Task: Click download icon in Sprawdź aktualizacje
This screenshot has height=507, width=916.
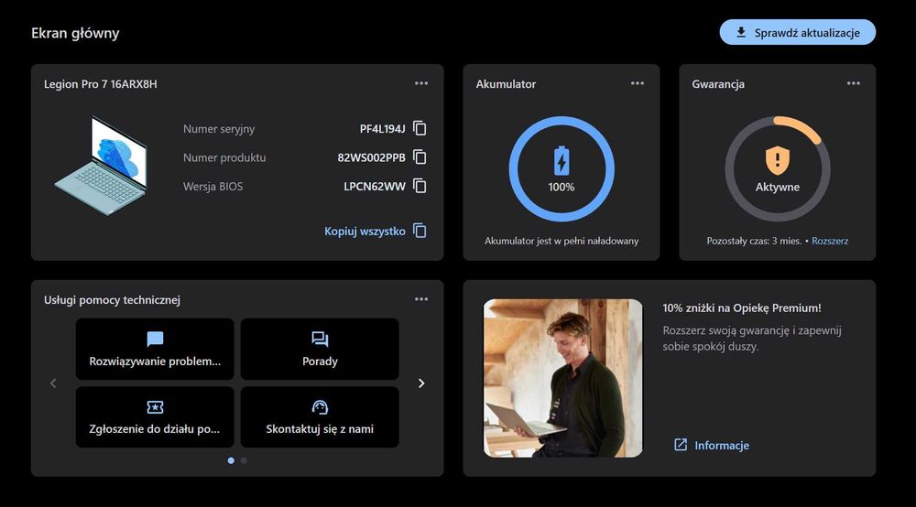Action: tap(741, 32)
